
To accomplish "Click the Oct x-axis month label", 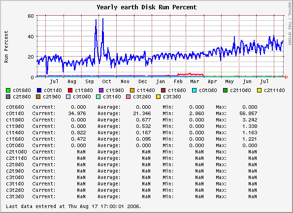I will pyautogui.click(x=107, y=82).
